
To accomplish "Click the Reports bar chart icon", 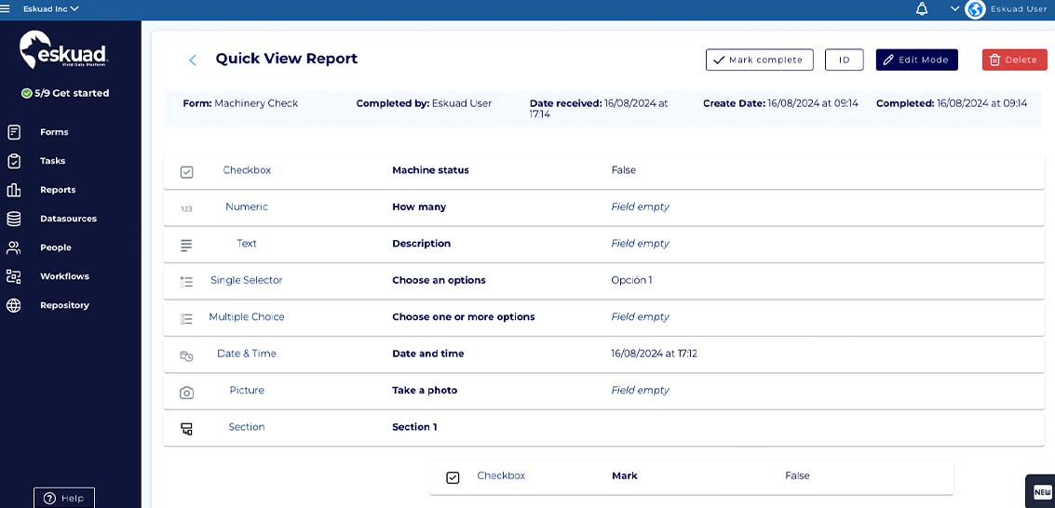I will pos(13,190).
